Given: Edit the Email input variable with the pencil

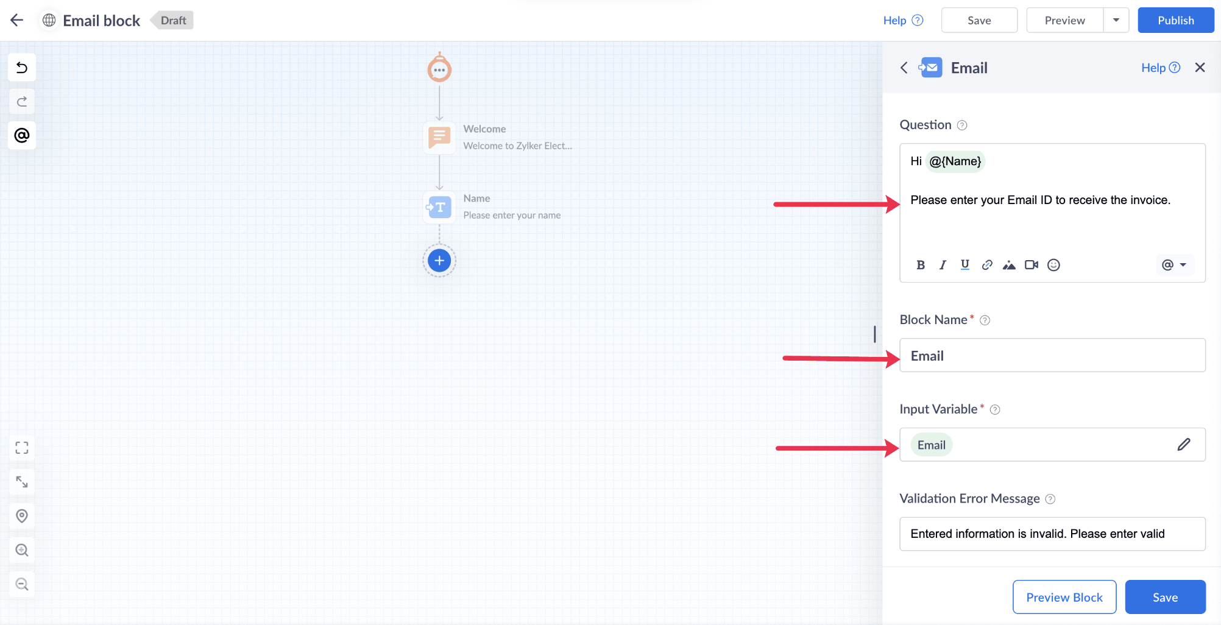Looking at the screenshot, I should coord(1184,445).
